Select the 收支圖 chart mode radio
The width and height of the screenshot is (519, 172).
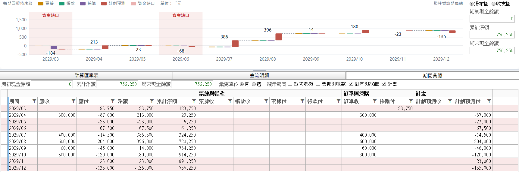point(493,4)
